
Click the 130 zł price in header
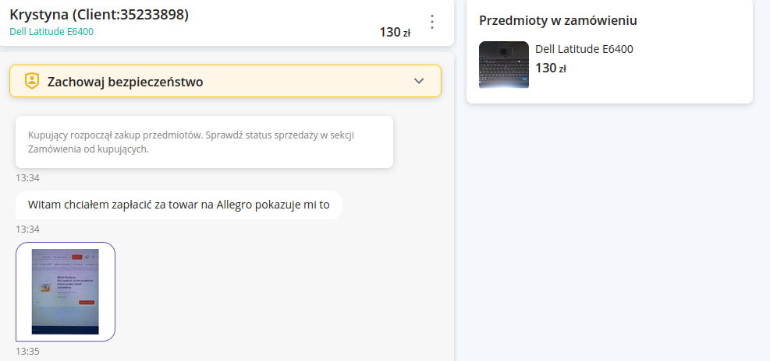[x=395, y=33]
